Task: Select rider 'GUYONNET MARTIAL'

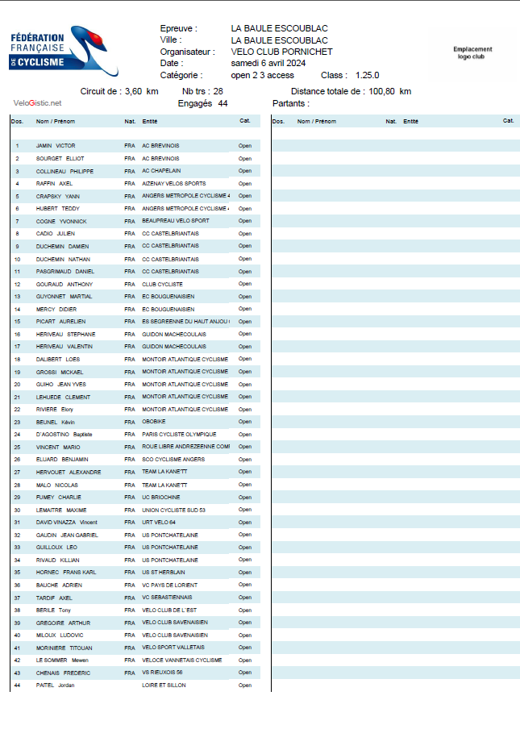Action: coord(64,297)
